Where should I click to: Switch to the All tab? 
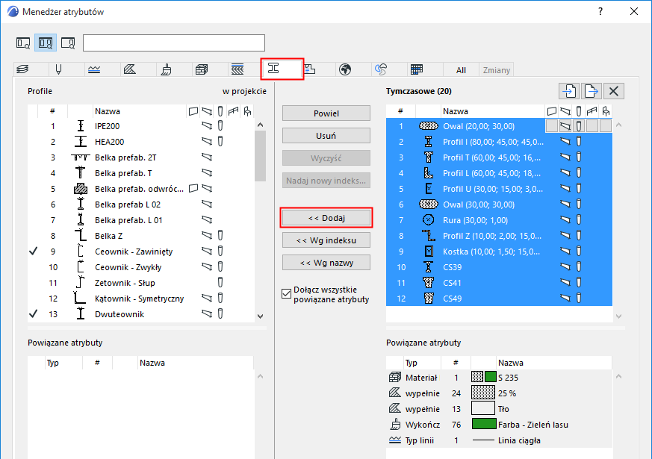[461, 70]
